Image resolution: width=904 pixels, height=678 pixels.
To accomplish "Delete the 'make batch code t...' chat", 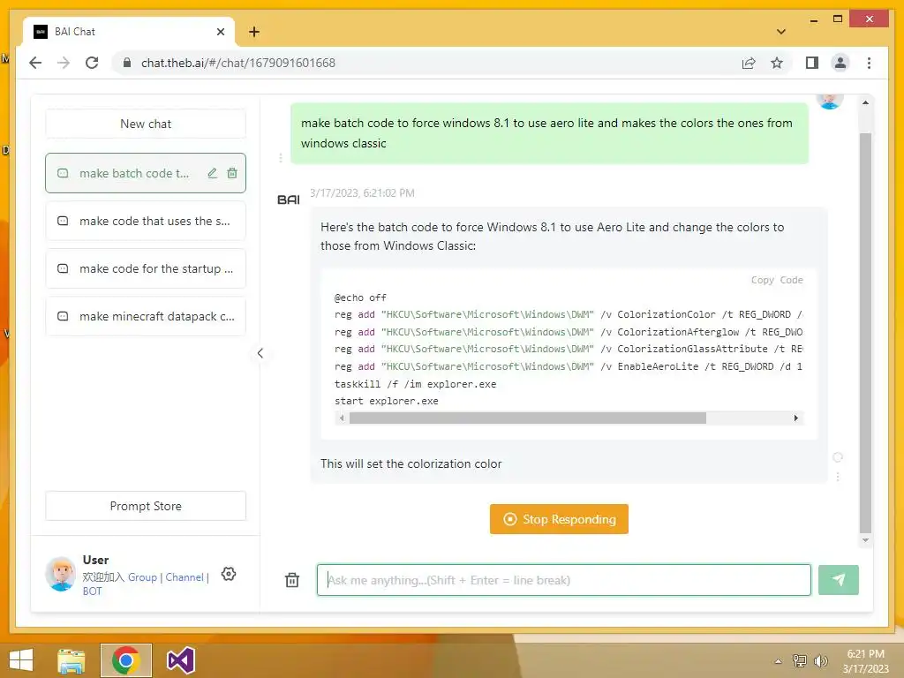I will click(x=232, y=173).
